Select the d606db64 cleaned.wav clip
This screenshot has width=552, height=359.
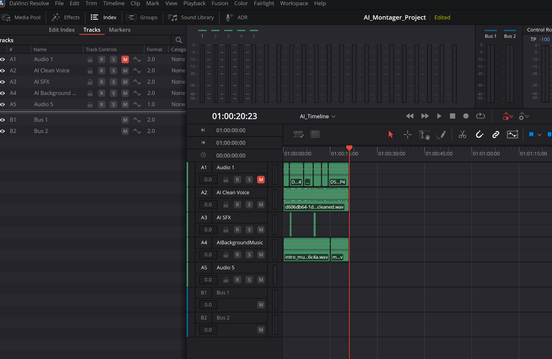pos(316,199)
